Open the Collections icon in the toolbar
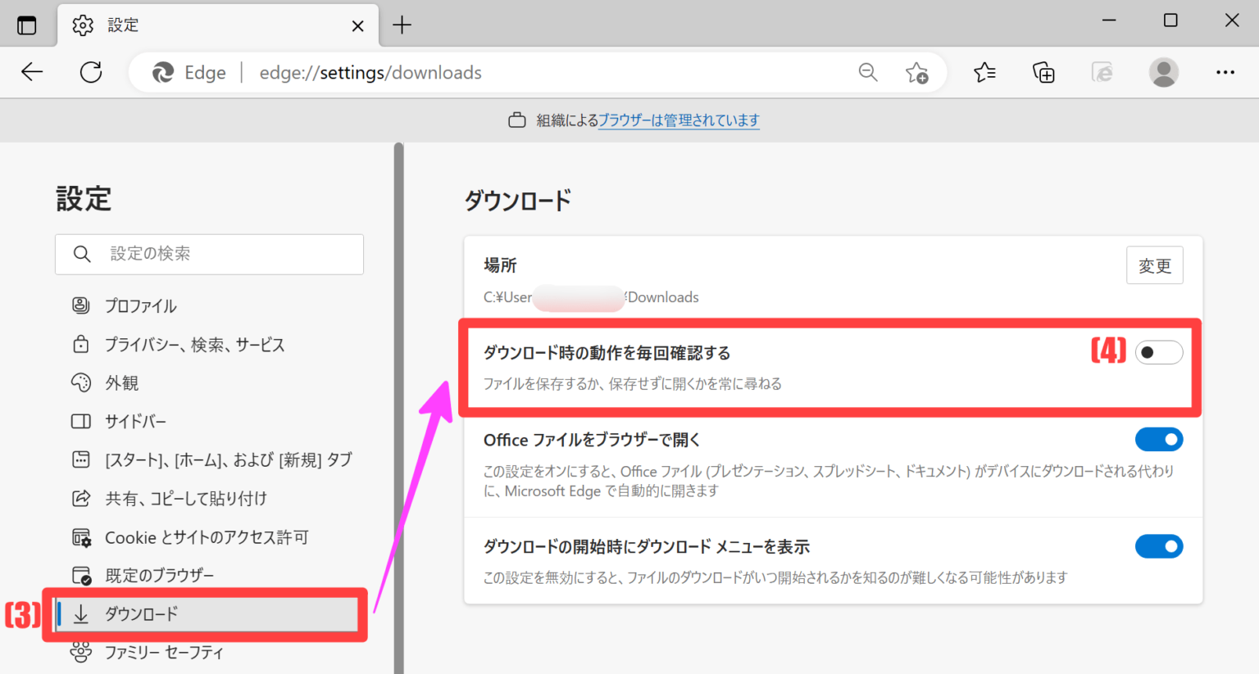Image resolution: width=1259 pixels, height=674 pixels. pyautogui.click(x=1043, y=72)
